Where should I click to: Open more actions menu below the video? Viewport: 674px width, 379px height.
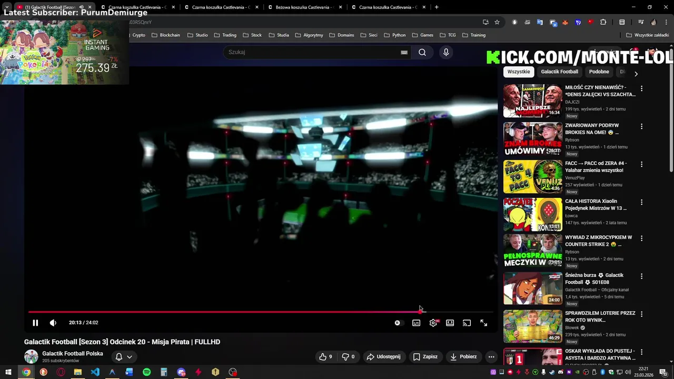[491, 356]
